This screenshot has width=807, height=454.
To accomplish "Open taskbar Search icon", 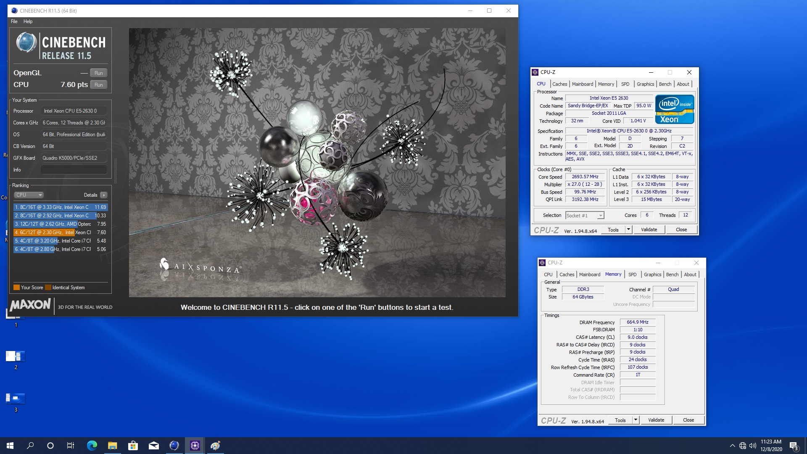I will coord(30,446).
